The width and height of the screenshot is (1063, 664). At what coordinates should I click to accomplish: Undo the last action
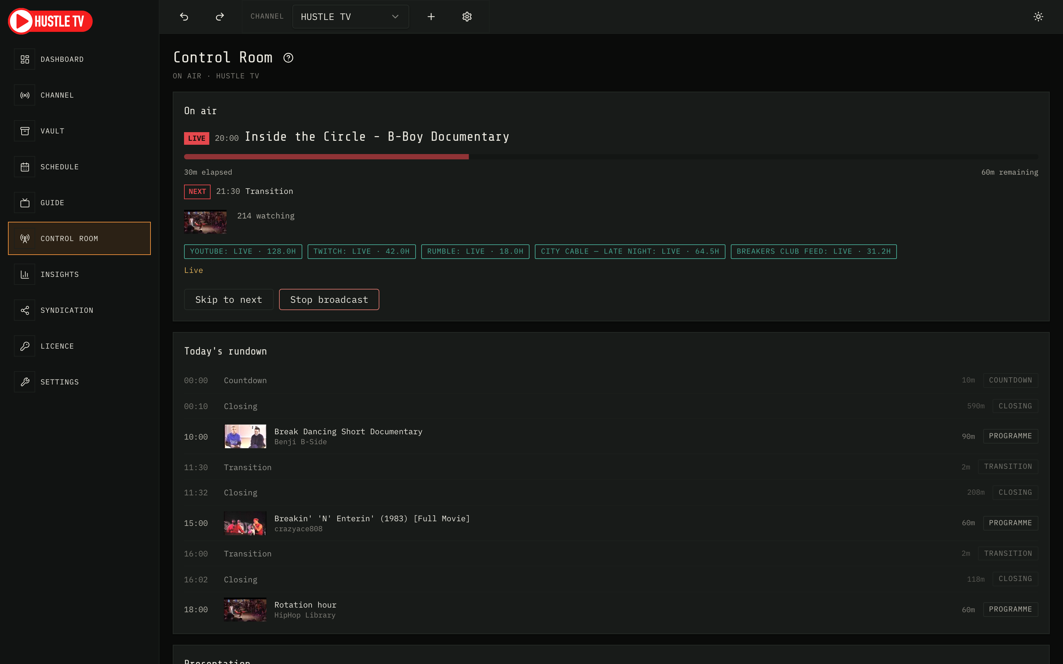click(184, 17)
